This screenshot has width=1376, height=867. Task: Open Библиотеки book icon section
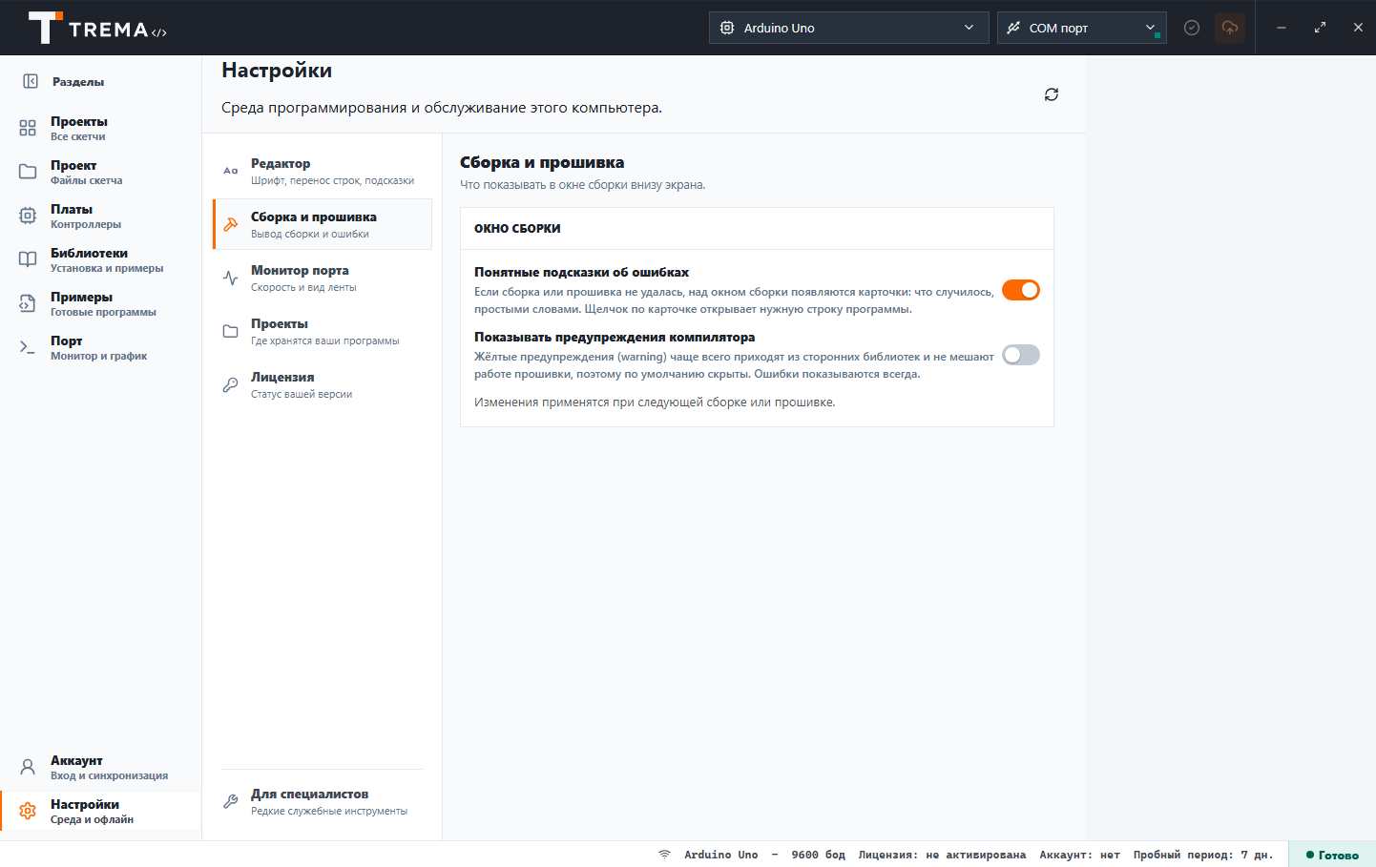point(28,259)
